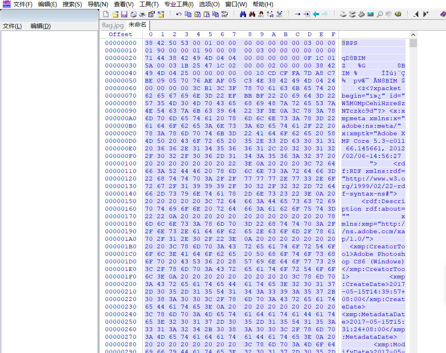Screen dimensions: 446x353
Task: Click ASCII text 'op CS6 (Windows)'
Action: coord(373,261)
